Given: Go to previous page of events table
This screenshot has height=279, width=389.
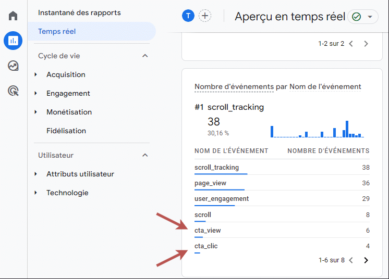Looking at the screenshot, I should [351, 260].
